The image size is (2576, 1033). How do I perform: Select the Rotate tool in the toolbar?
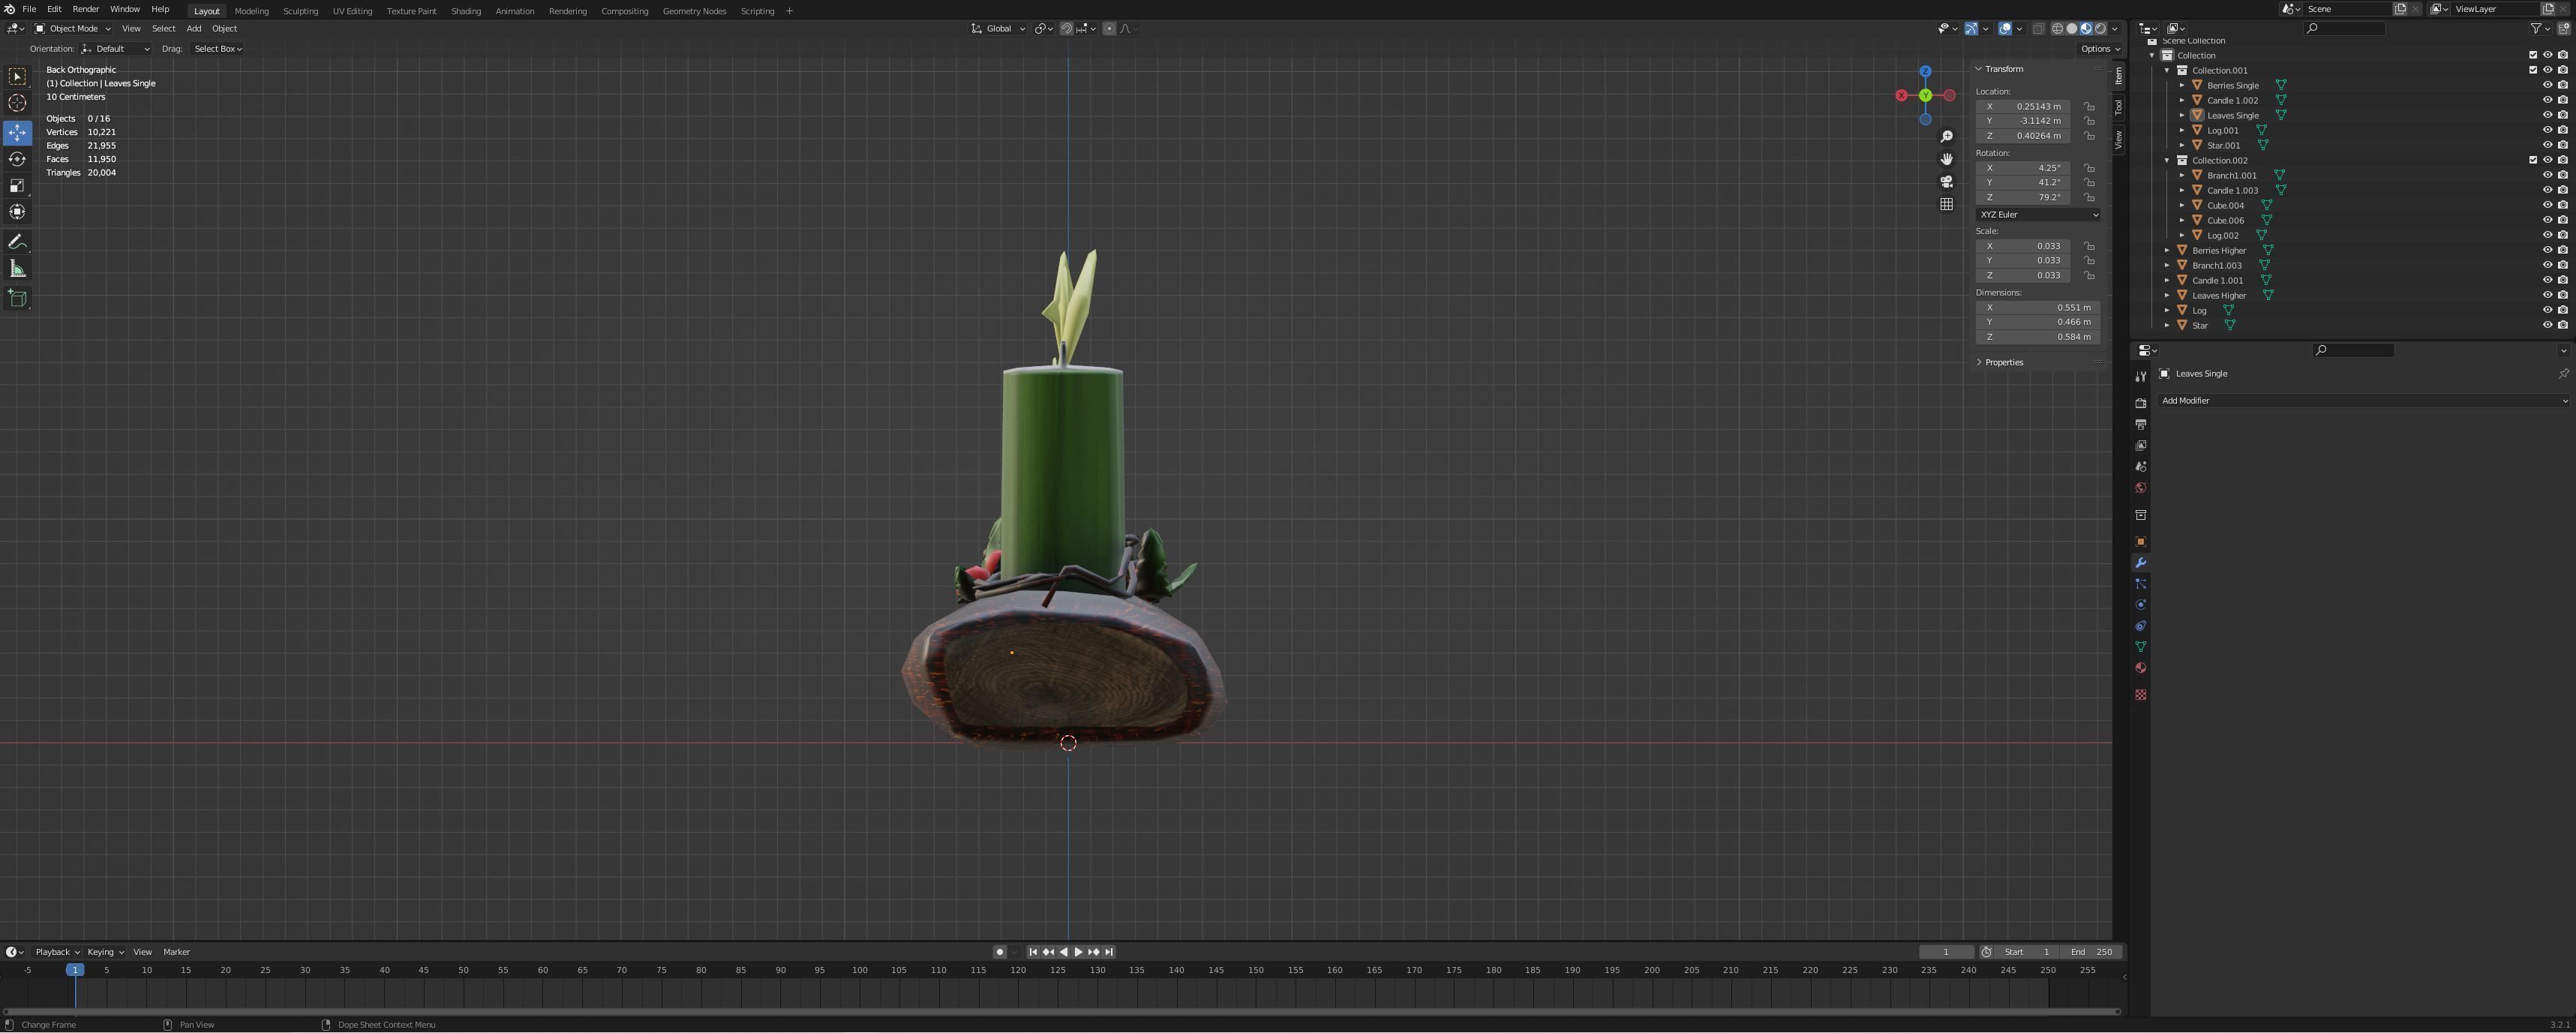17,158
